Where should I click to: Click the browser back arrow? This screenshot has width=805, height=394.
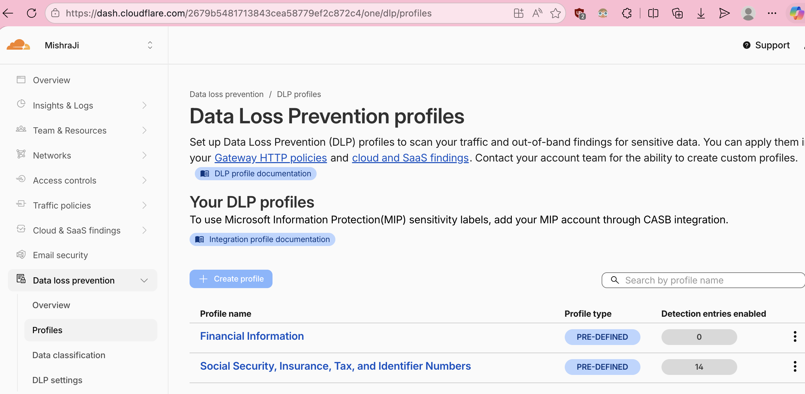coord(8,13)
